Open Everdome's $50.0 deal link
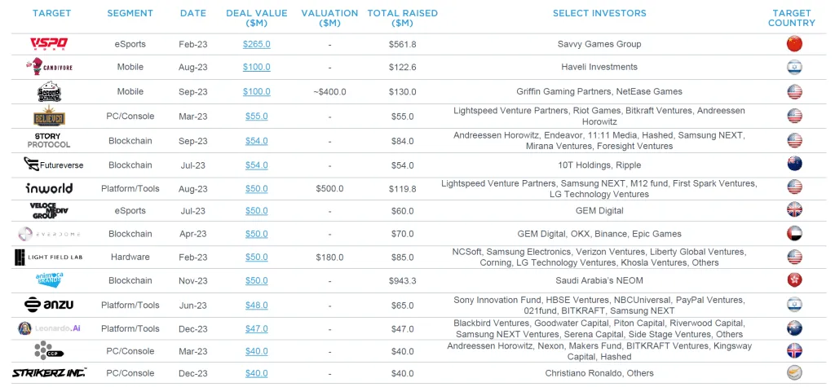The height and width of the screenshot is (387, 835). tap(256, 234)
